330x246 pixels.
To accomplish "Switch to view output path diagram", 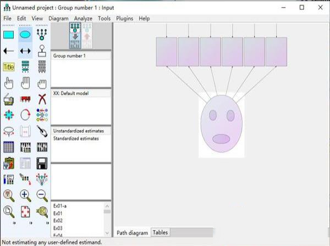I will point(87,35).
